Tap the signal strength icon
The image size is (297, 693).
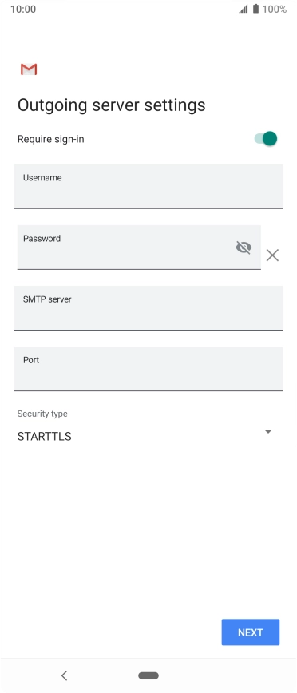tap(244, 9)
